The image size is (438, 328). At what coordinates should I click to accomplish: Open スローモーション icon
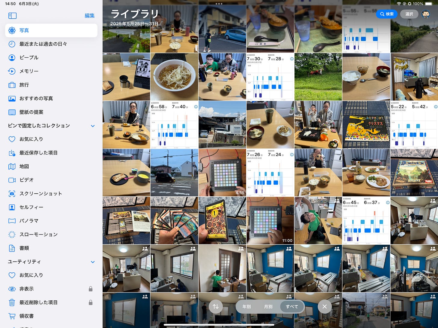[12, 235]
